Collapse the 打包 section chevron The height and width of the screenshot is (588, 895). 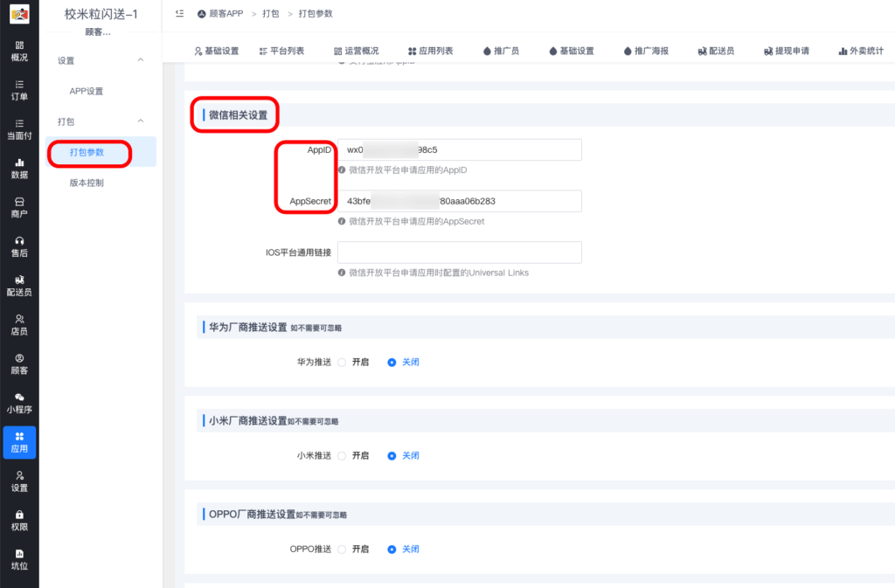[x=141, y=121]
